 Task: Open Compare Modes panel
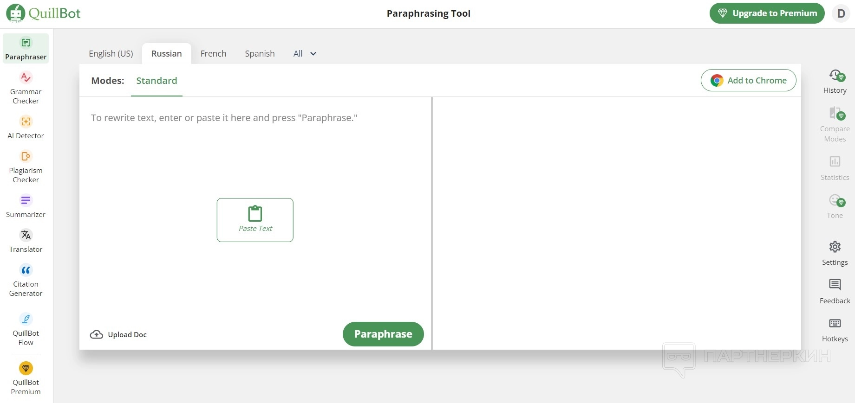point(835,125)
